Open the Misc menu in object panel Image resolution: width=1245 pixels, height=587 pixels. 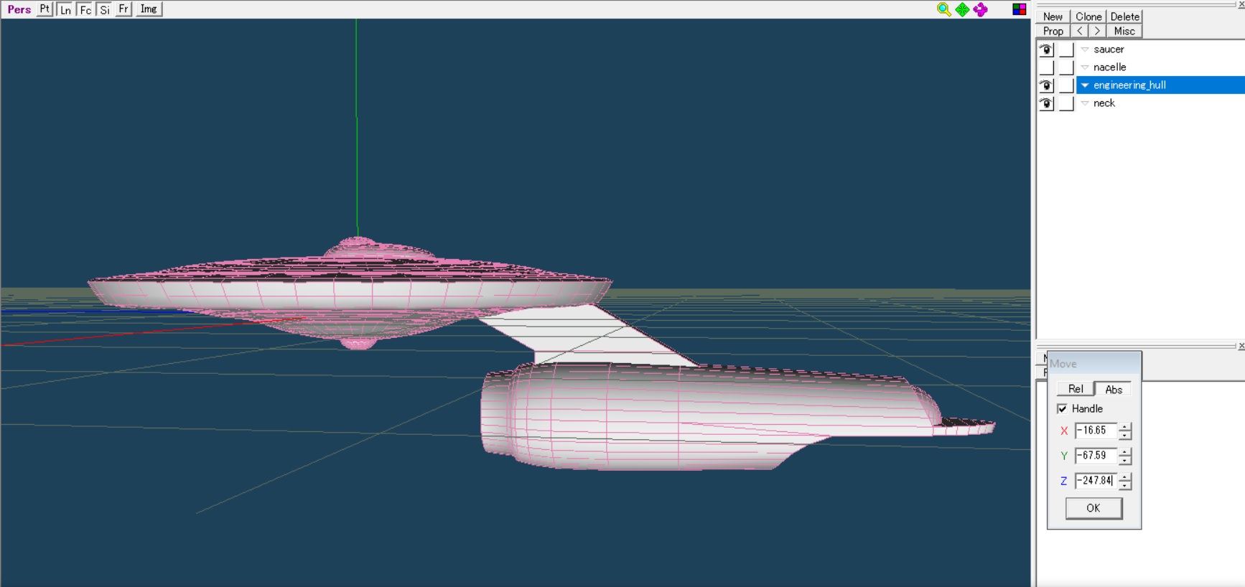pos(1124,31)
